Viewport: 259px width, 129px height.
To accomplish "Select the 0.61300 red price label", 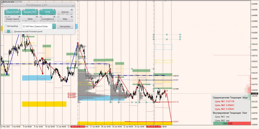I will click(x=72, y=97).
